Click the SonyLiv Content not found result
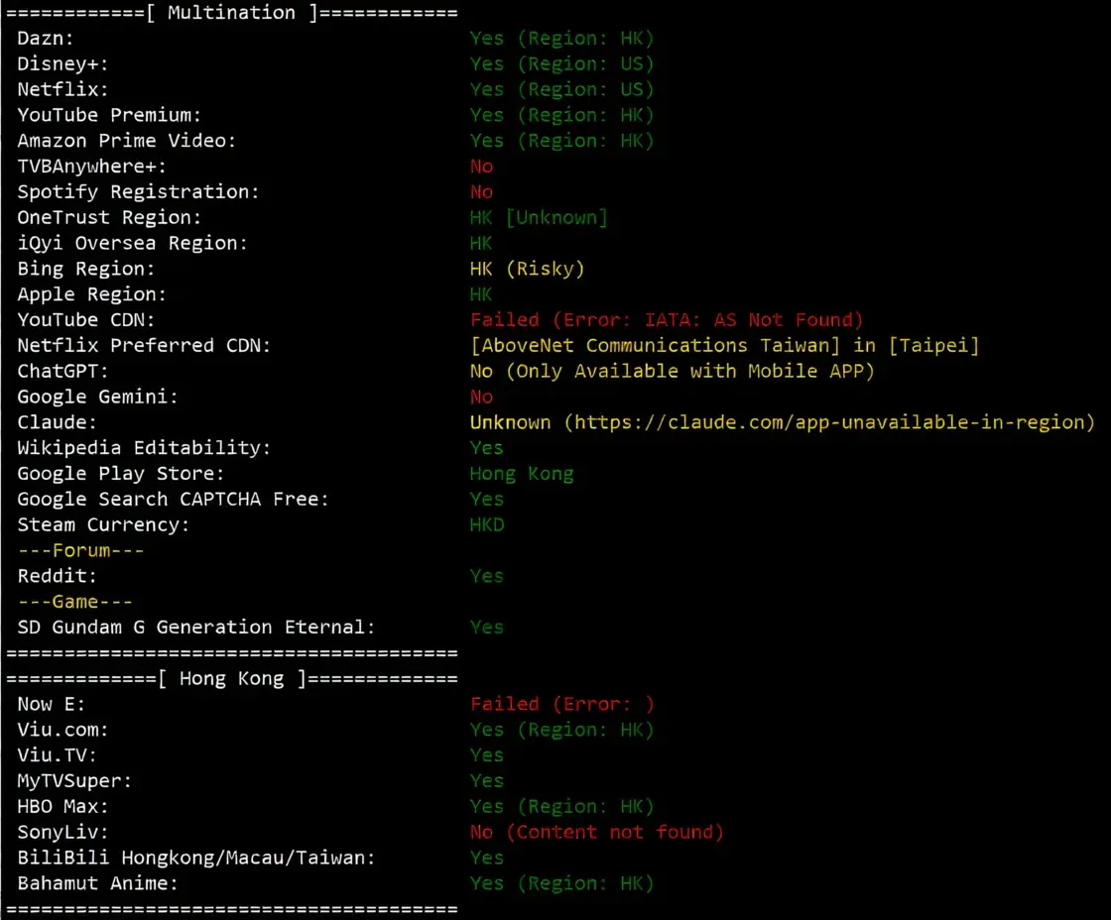1111x920 pixels. point(596,832)
